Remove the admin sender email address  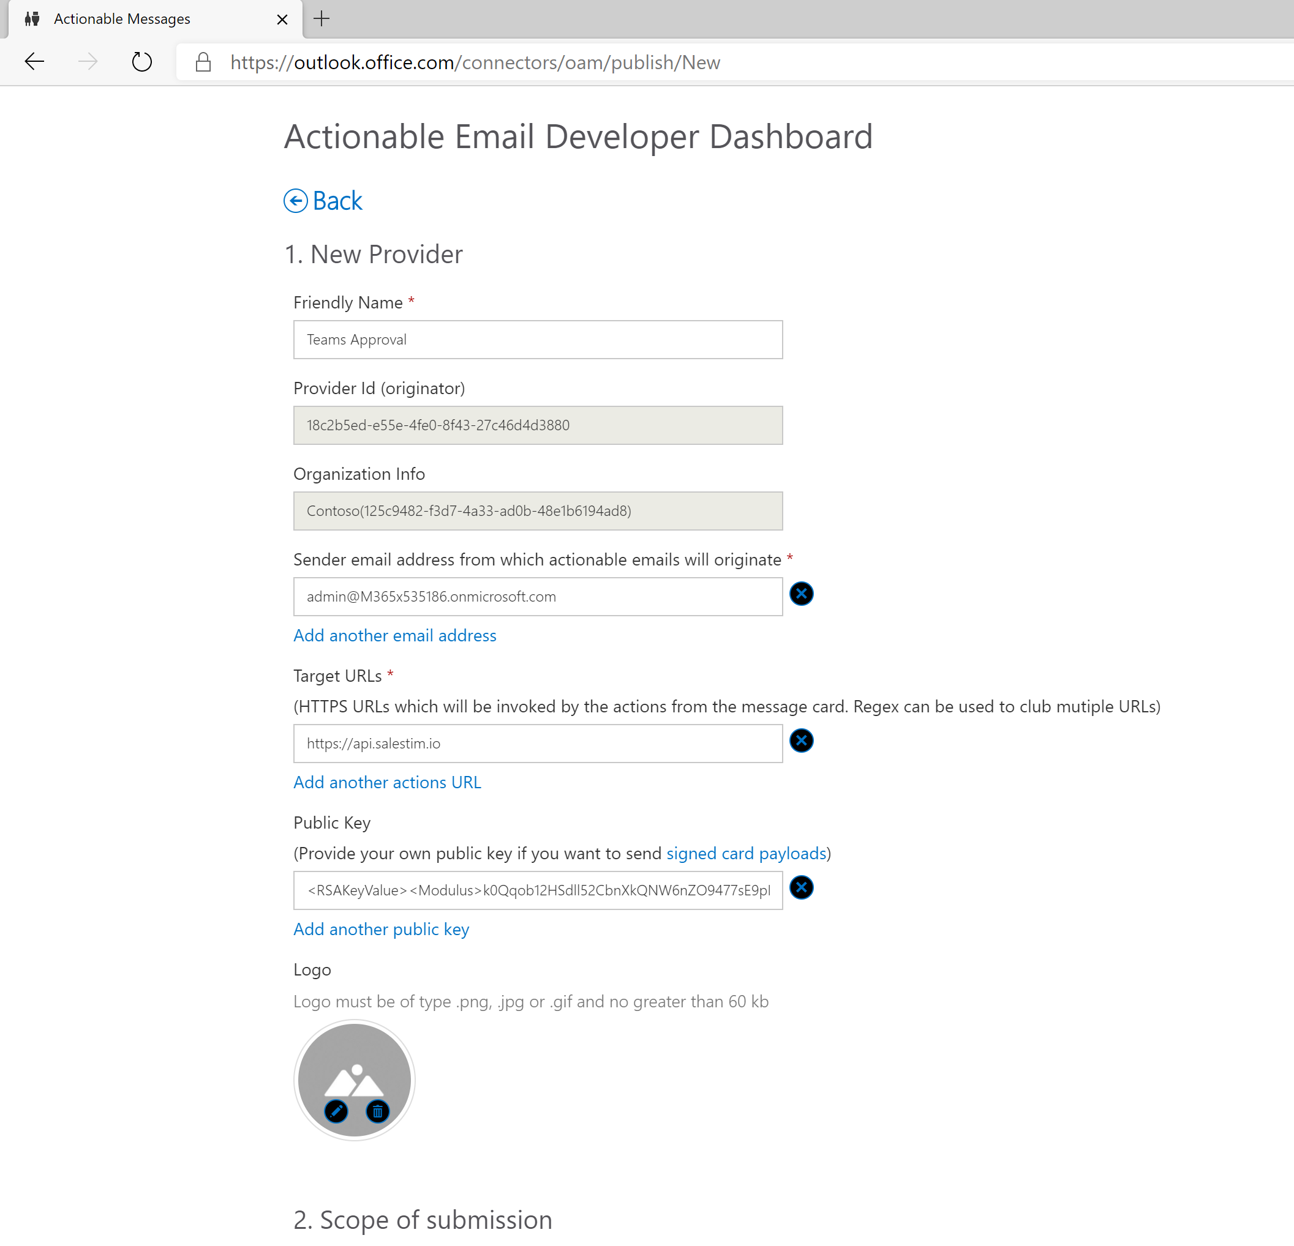point(801,594)
